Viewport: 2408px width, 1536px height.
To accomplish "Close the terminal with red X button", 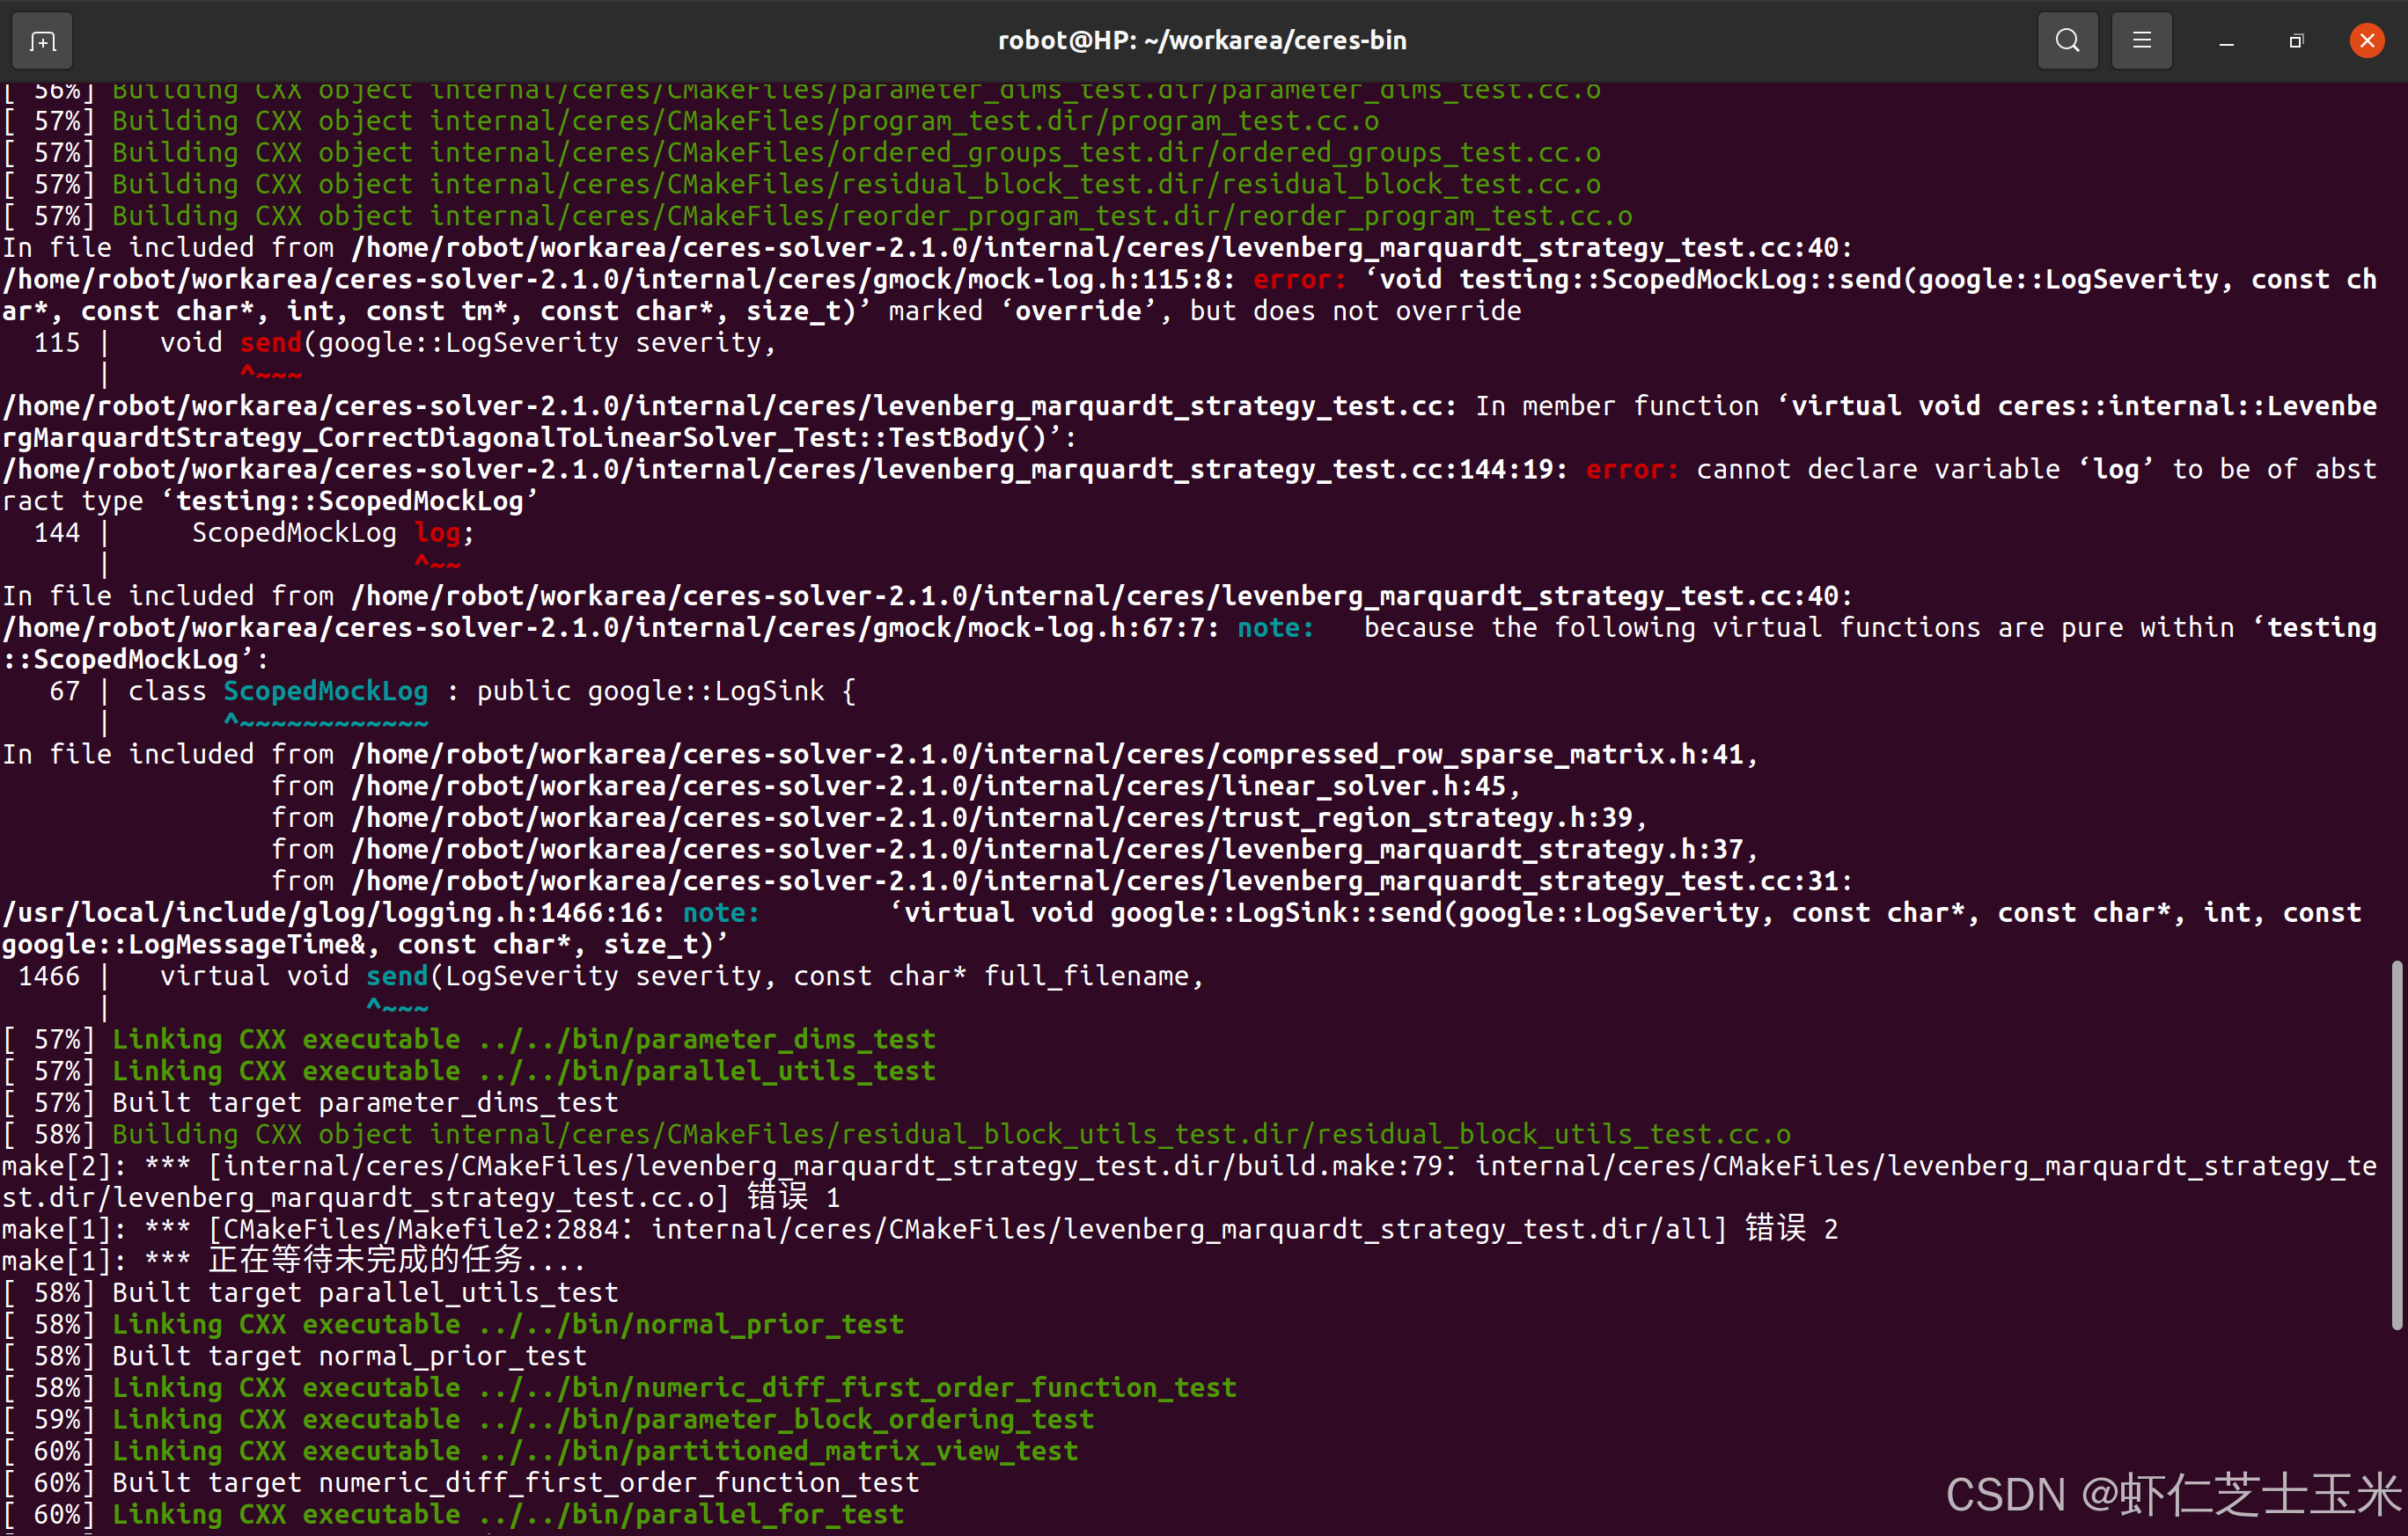I will click(2366, 41).
